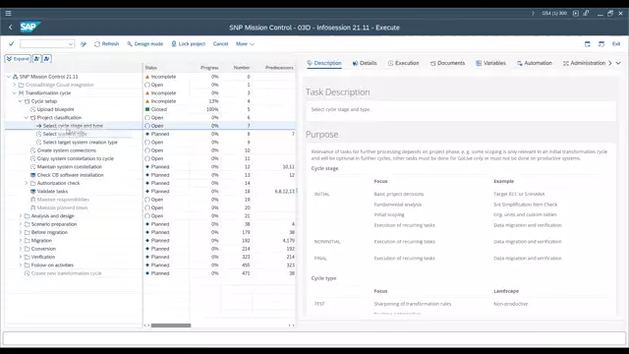
Task: Switch to the Description tab
Action: [324, 63]
